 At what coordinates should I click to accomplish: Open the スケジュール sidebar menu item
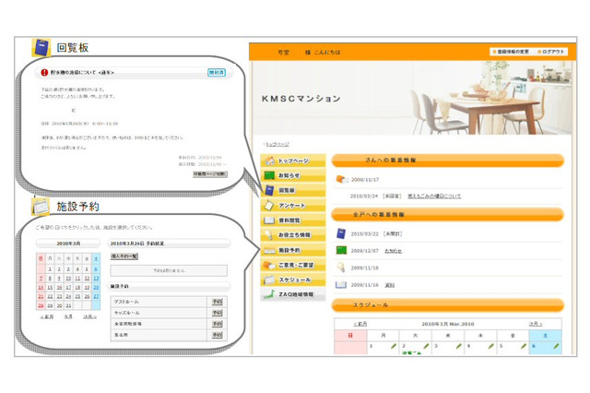click(293, 280)
